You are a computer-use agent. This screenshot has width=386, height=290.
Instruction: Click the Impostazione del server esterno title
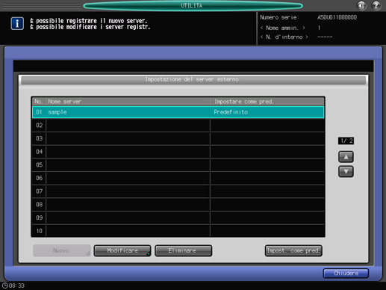(x=193, y=79)
